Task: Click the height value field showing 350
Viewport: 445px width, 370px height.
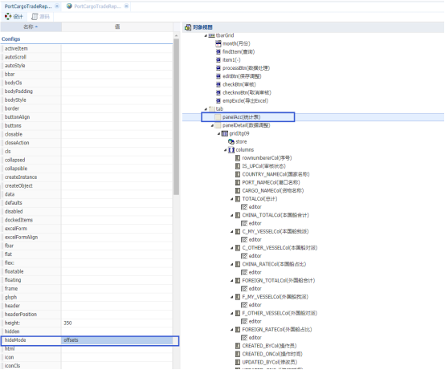Action: coord(117,323)
